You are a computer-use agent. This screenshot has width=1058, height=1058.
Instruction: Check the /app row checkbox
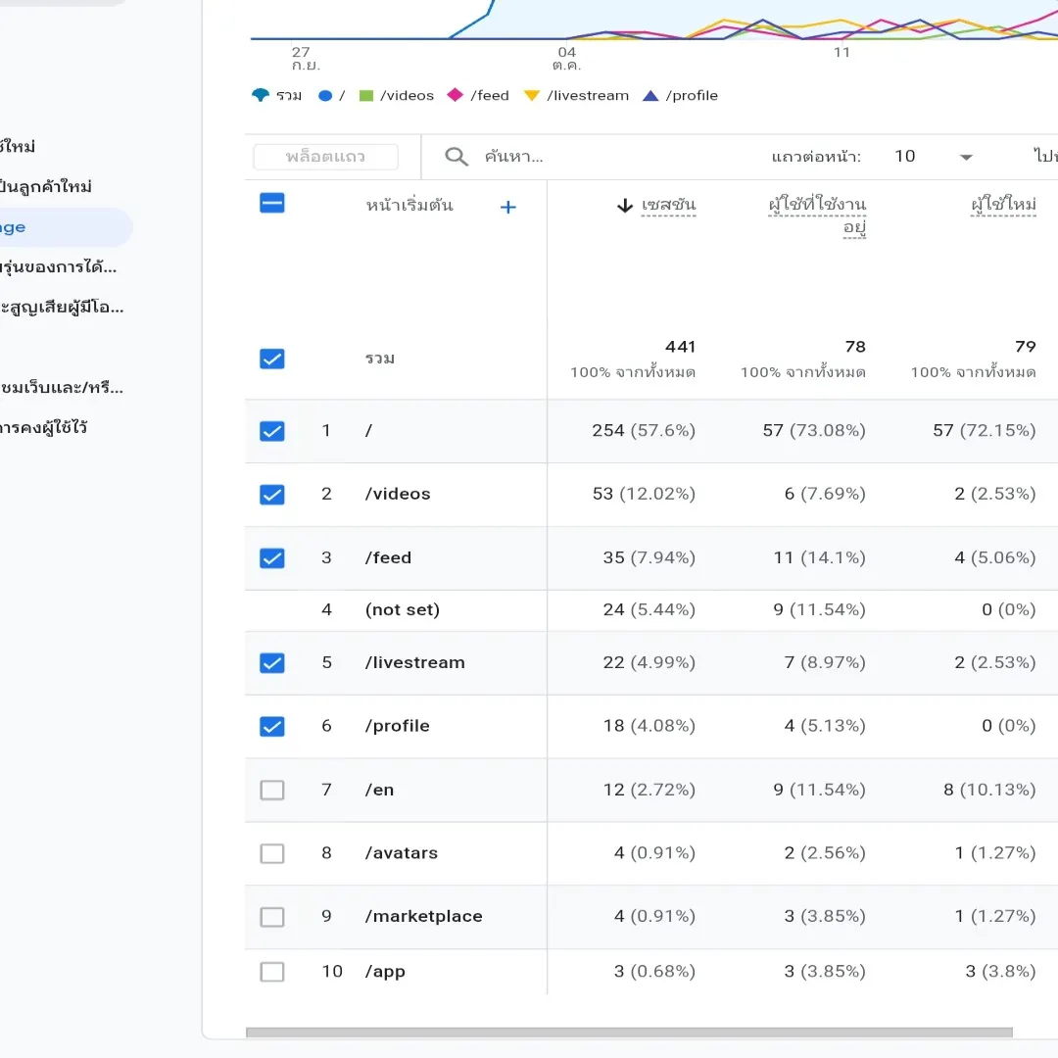point(272,972)
